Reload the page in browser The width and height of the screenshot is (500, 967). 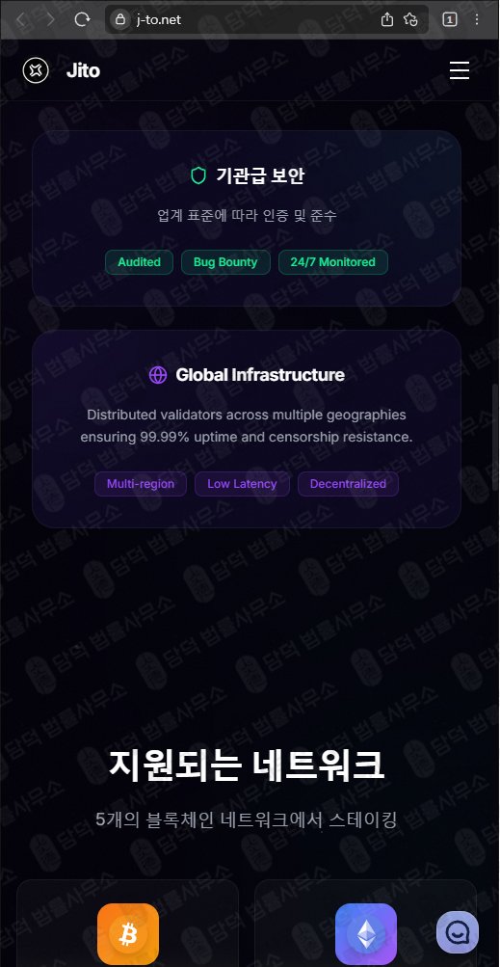click(82, 19)
